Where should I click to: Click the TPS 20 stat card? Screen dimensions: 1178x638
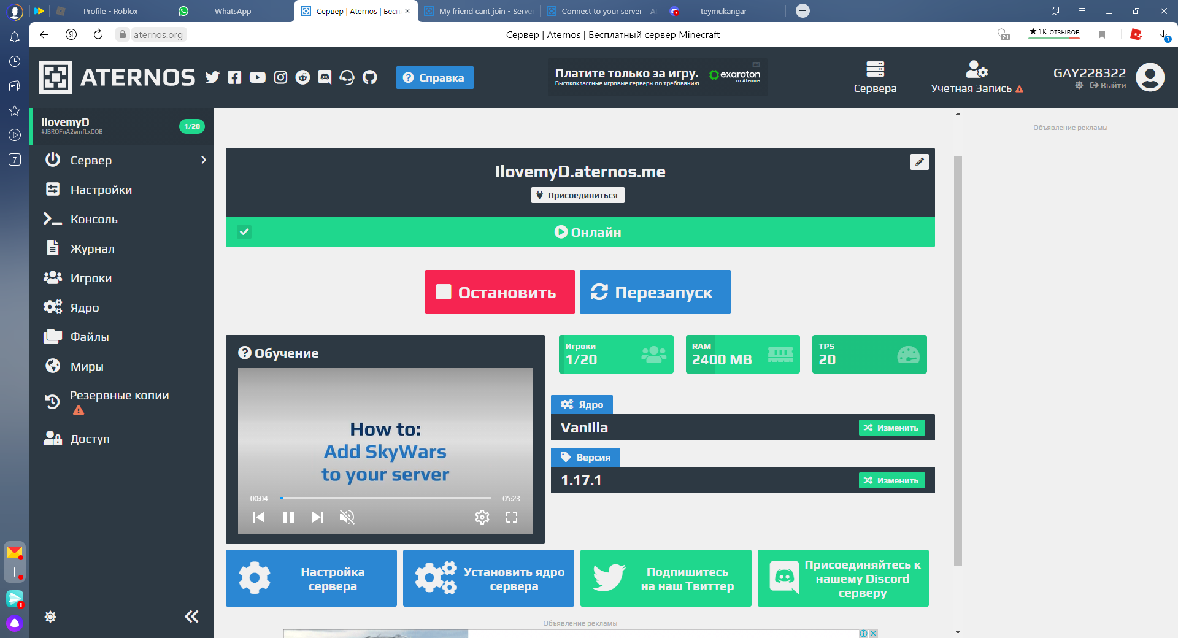869,354
